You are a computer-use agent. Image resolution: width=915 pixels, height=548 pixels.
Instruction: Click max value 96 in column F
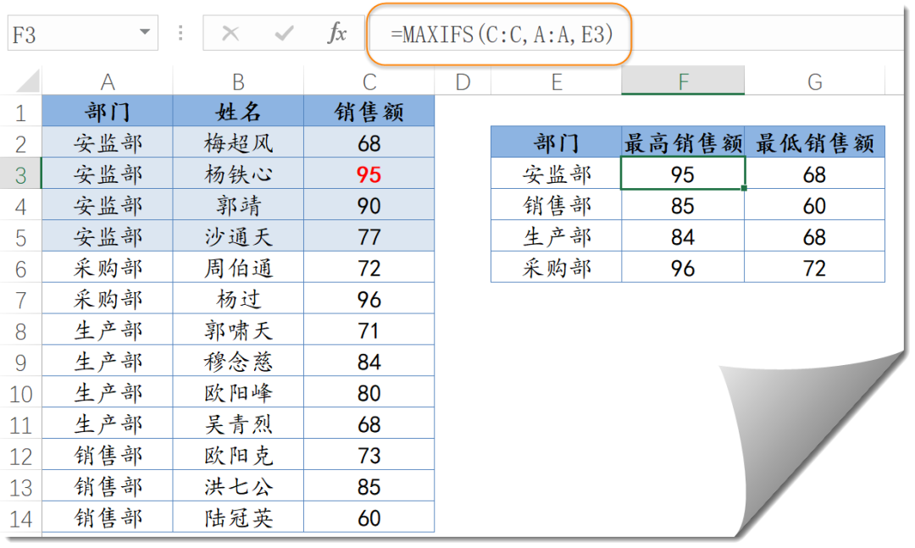pos(683,268)
